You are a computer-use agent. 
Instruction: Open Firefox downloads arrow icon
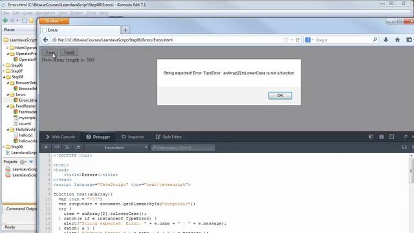click(386, 40)
